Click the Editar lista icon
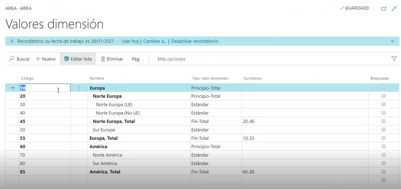 pyautogui.click(x=67, y=59)
